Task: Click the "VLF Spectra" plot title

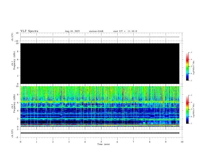Action: pyautogui.click(x=29, y=31)
